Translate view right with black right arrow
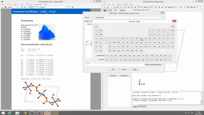This screenshot has height=115, width=204. [x=166, y=7]
